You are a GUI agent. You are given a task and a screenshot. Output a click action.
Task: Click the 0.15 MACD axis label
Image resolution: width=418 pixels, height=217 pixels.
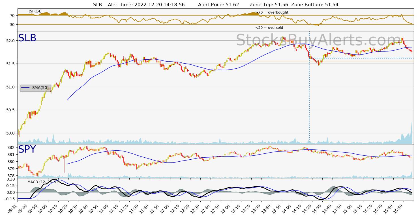click(11, 186)
